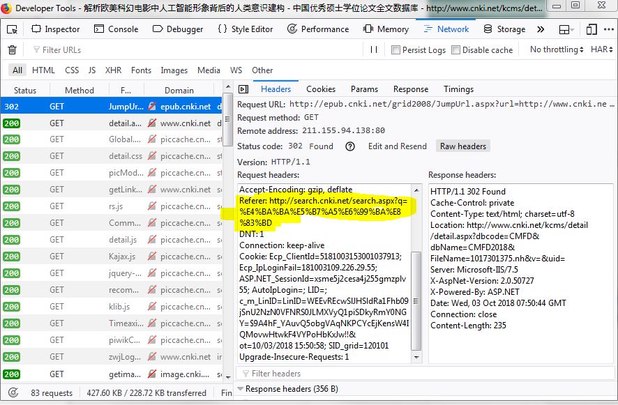Switch to the Performance tab
The width and height of the screenshot is (618, 405).
point(318,29)
